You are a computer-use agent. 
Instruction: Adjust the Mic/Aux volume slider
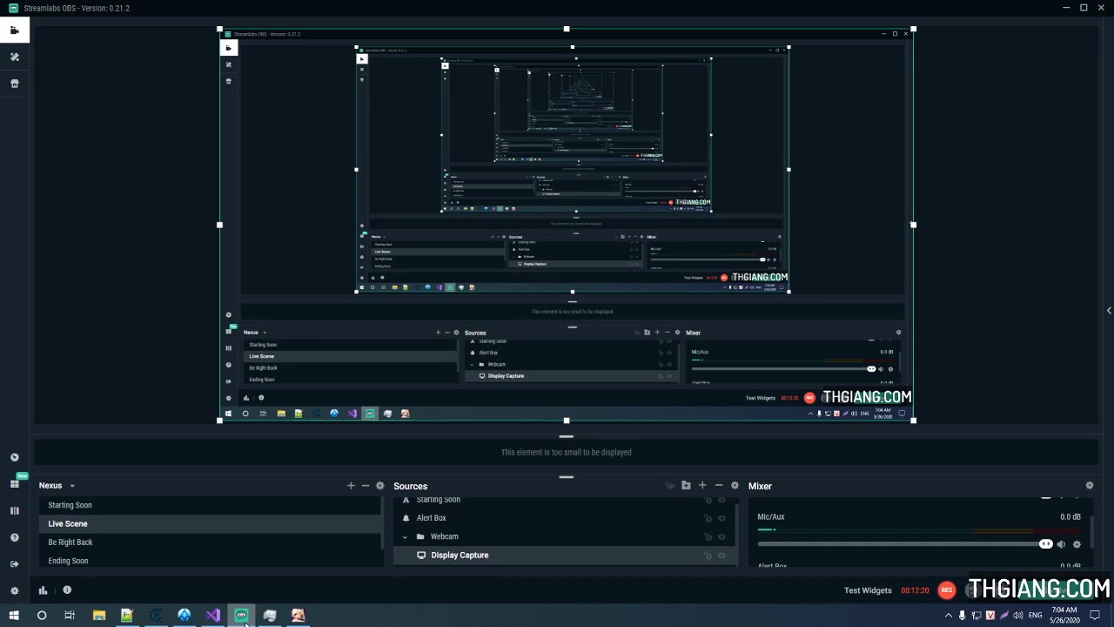[905, 544]
